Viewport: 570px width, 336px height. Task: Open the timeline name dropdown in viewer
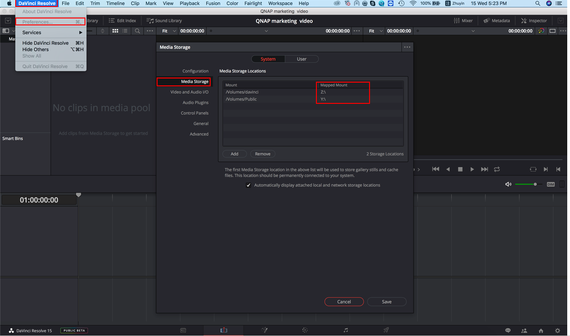pos(473,31)
